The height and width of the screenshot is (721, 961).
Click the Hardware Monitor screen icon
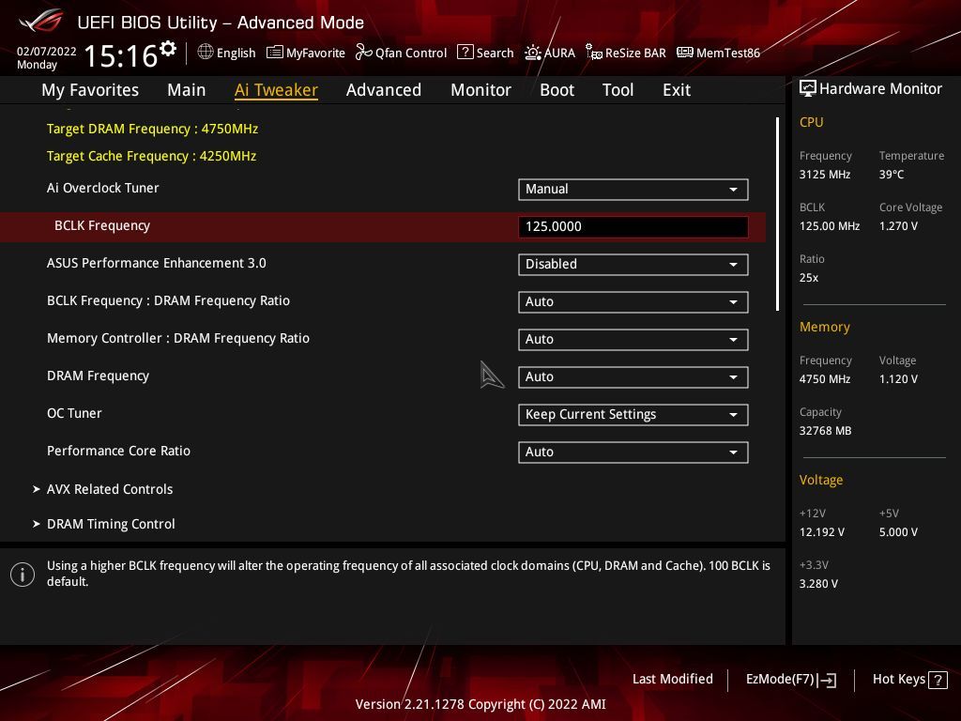(x=808, y=88)
